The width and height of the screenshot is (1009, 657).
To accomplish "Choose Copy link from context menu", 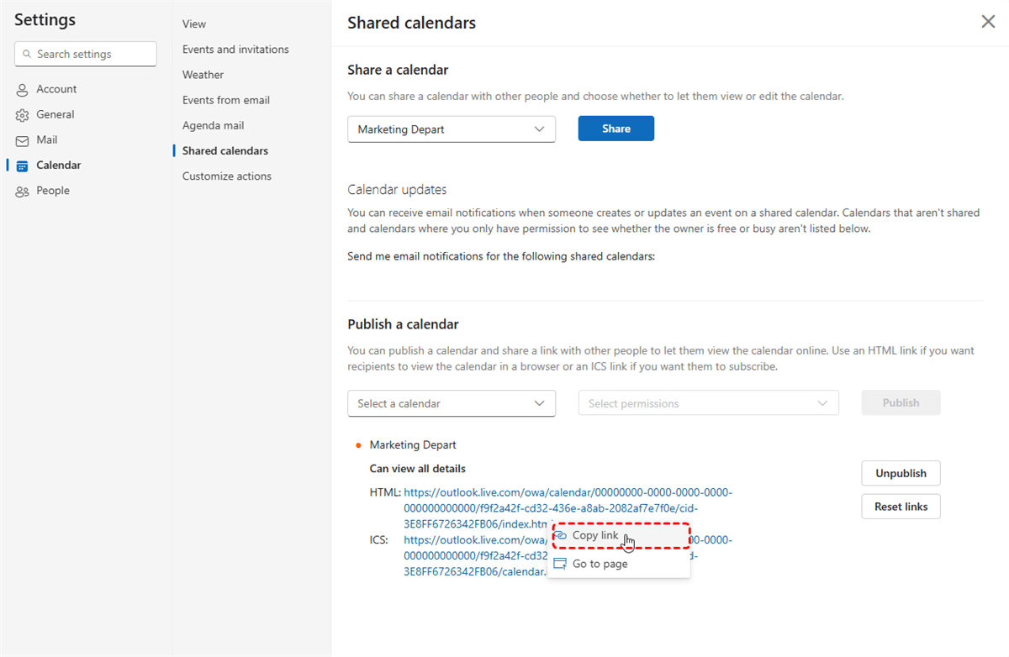I will pos(595,536).
